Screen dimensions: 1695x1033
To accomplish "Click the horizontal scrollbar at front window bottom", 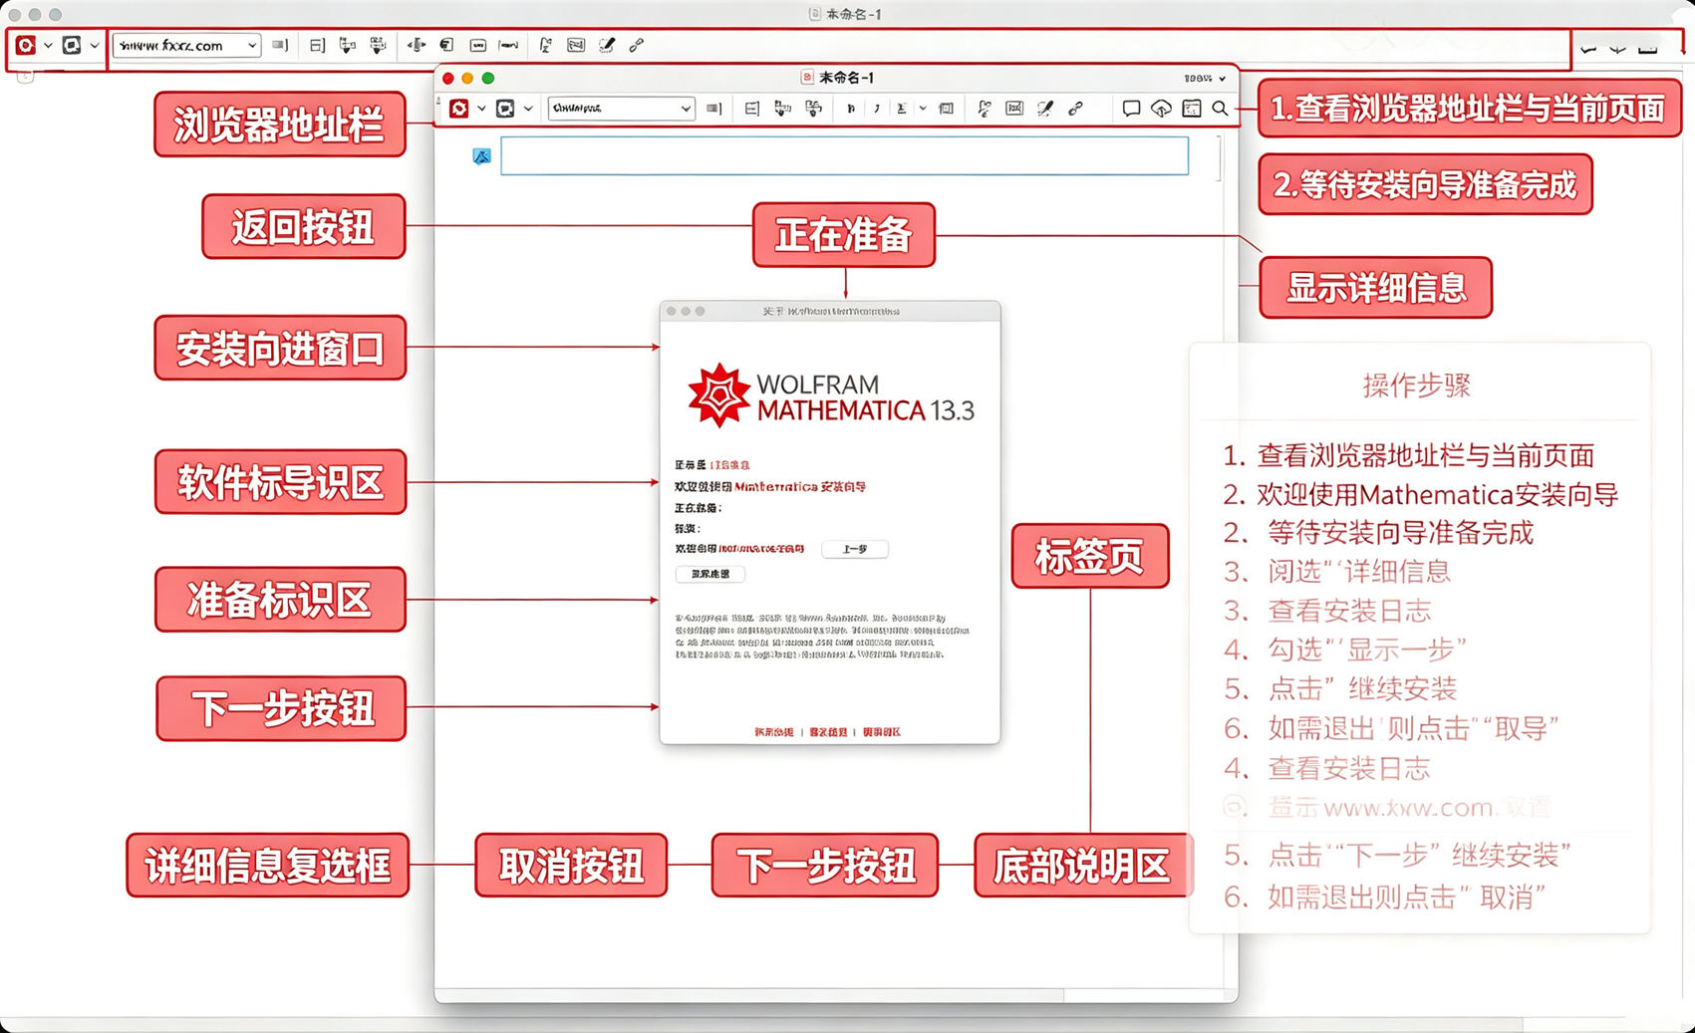I will [x=750, y=995].
